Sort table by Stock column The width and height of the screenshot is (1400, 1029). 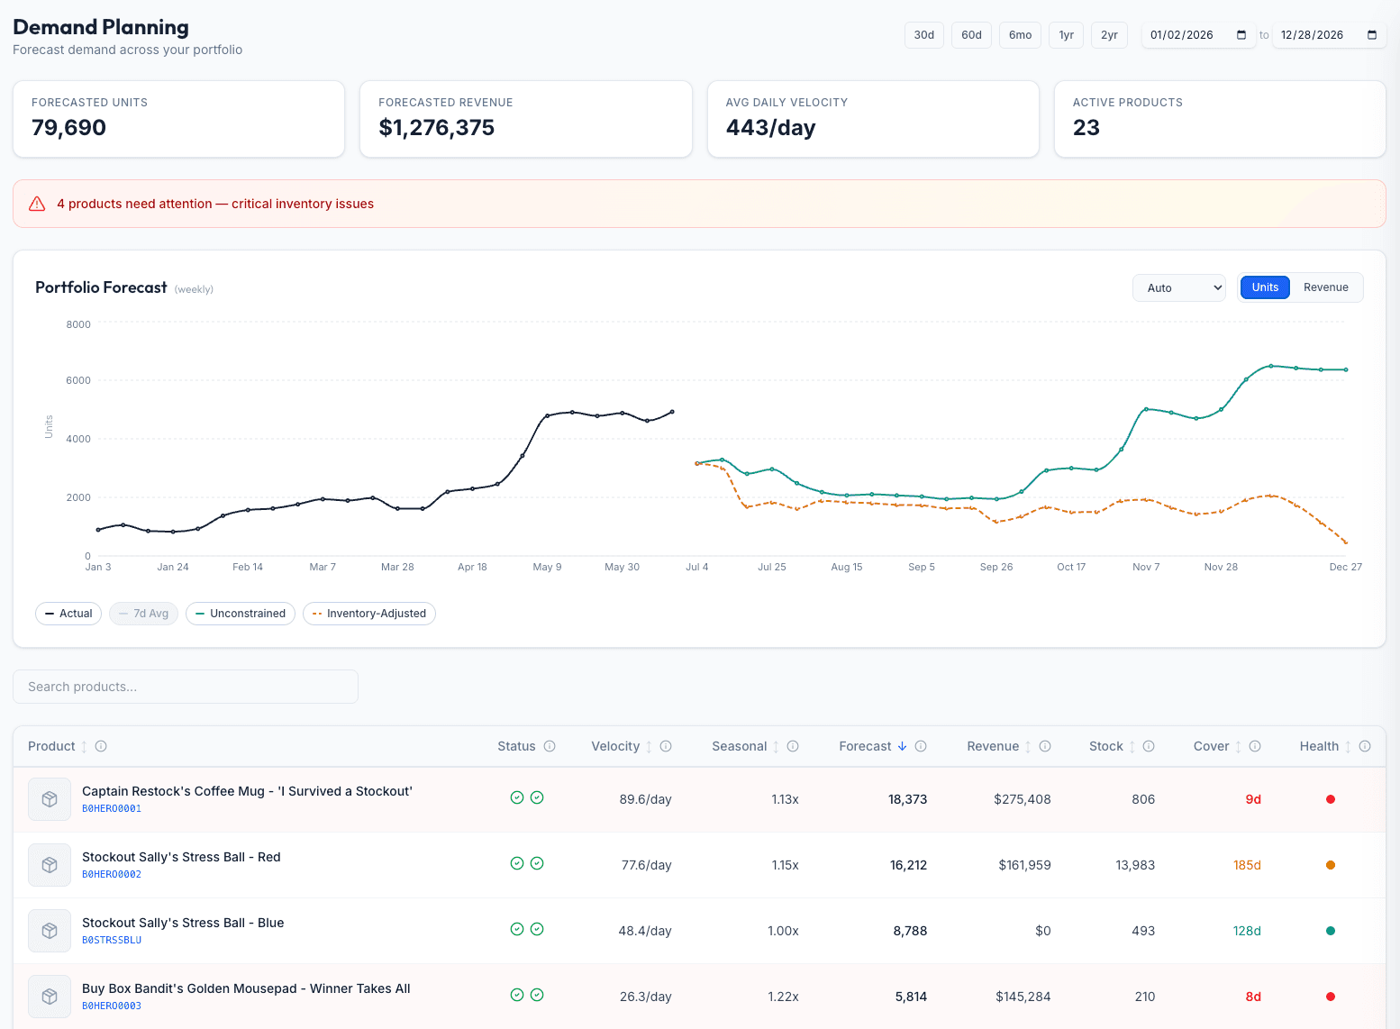[x=1113, y=746]
